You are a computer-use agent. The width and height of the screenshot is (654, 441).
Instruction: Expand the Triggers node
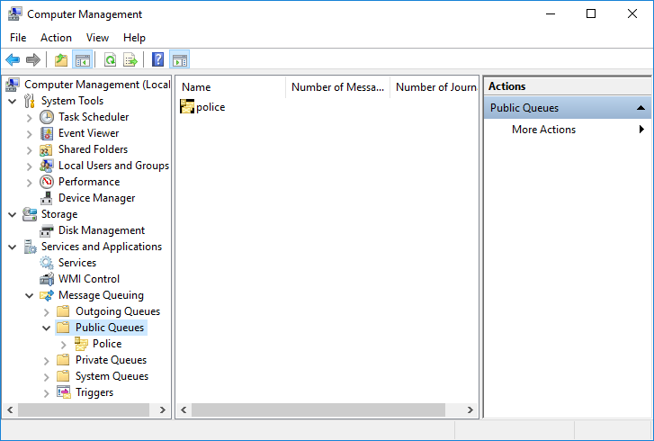[x=46, y=393]
